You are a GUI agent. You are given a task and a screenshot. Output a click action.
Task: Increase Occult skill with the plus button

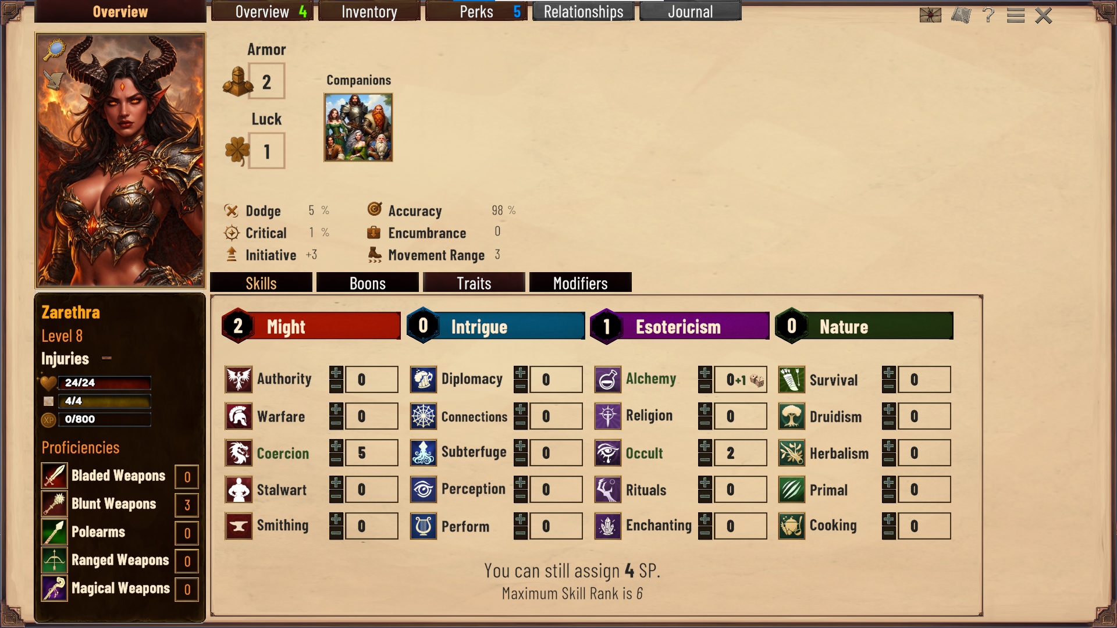coord(705,446)
